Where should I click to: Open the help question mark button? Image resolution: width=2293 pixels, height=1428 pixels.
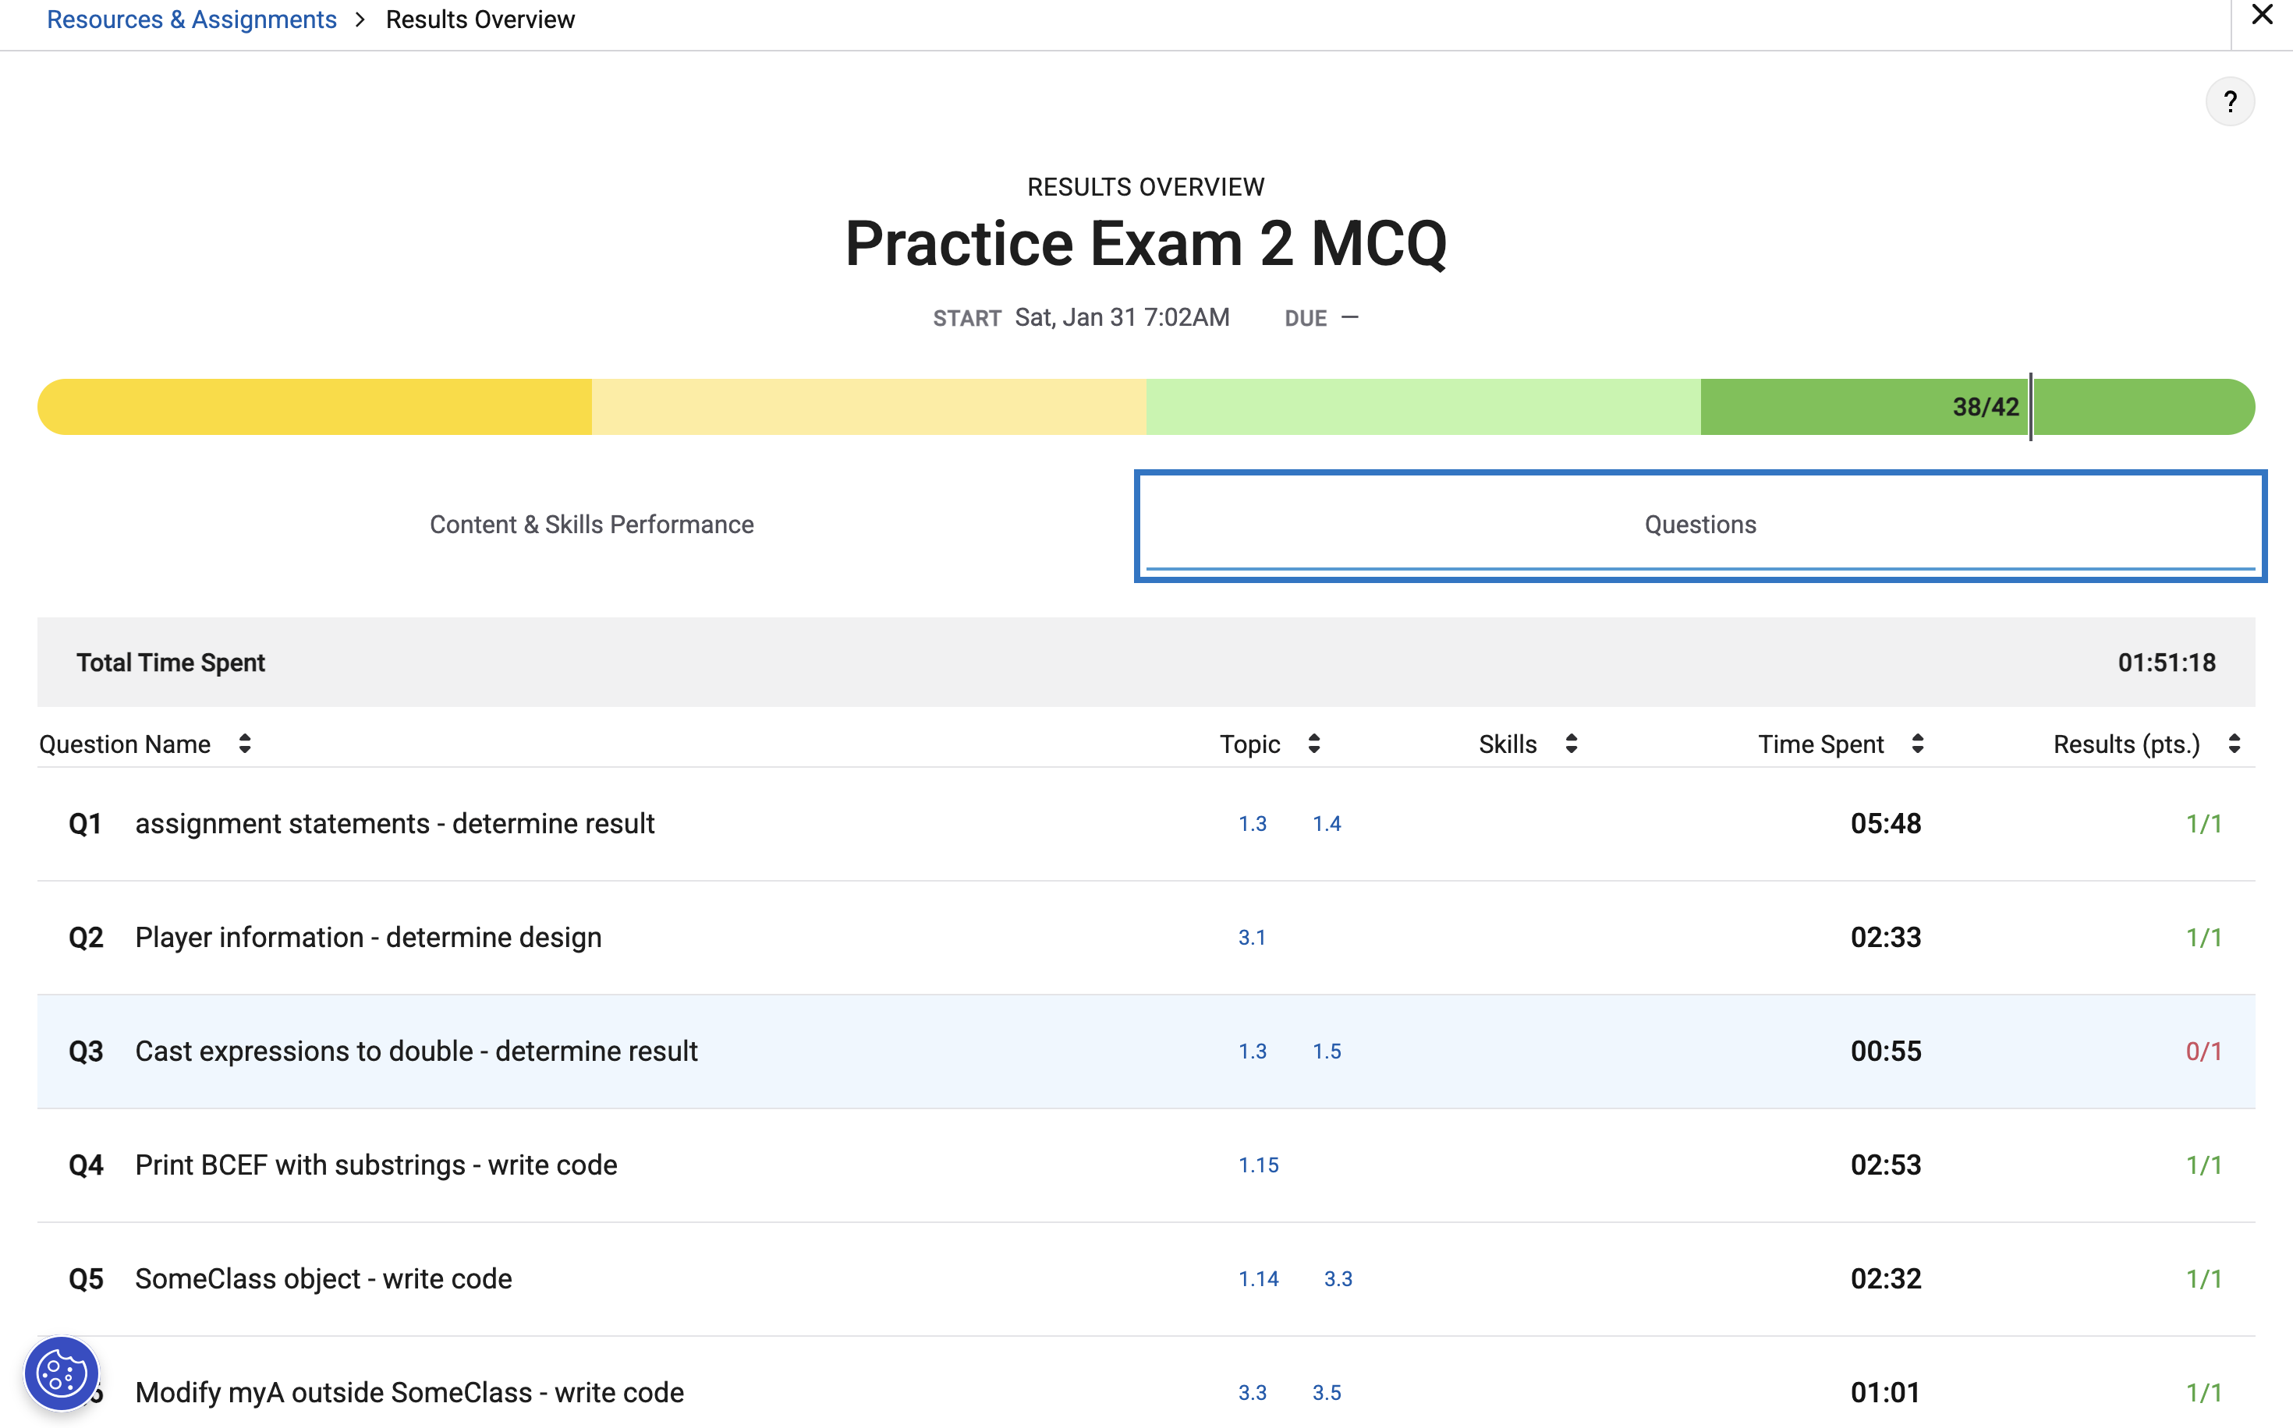coord(2229,102)
